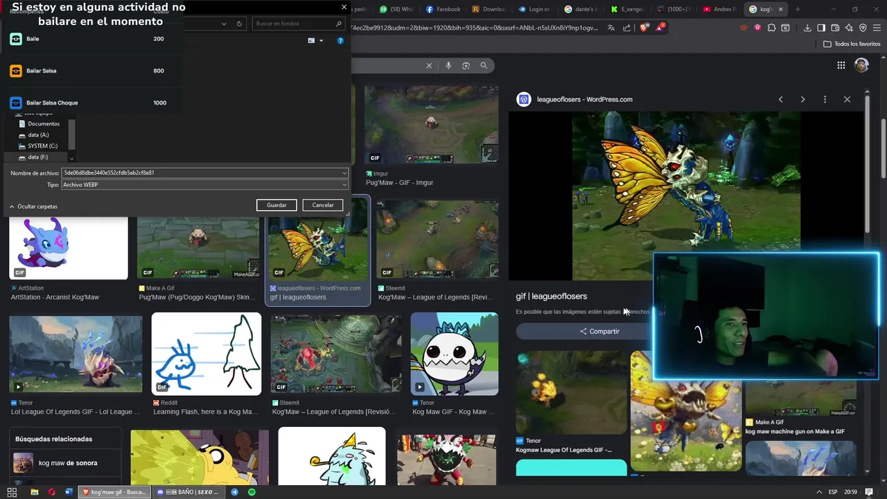Image resolution: width=887 pixels, height=499 pixels.
Task: Click the Guardar button in the save dialog
Action: (x=276, y=205)
